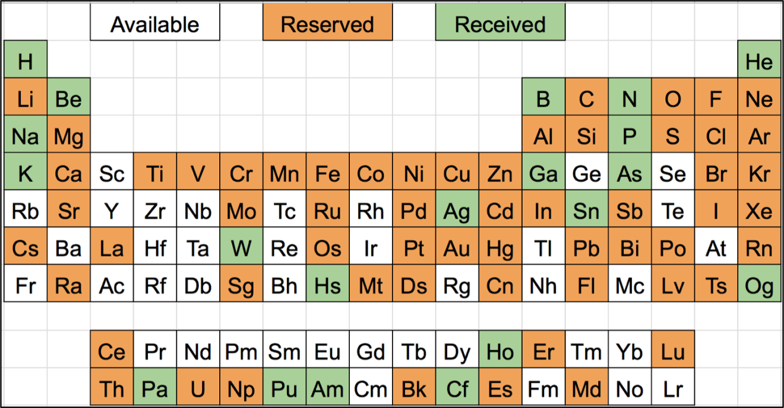The height and width of the screenshot is (408, 784).
Task: Select the Hydrogen (H) cell
Action: (x=26, y=61)
